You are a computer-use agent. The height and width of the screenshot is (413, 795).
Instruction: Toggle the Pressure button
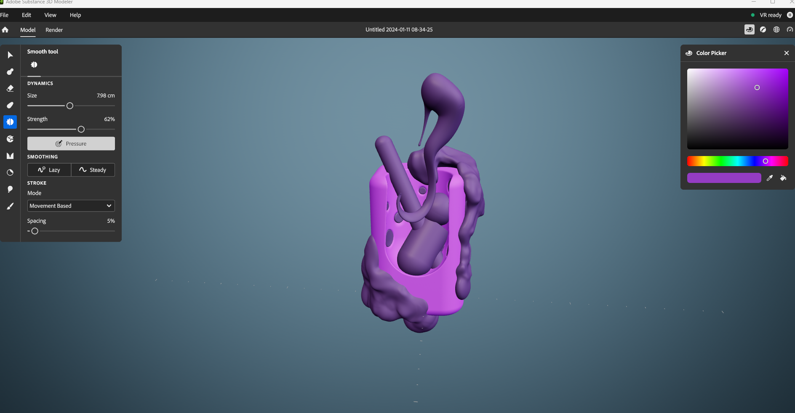pos(71,143)
